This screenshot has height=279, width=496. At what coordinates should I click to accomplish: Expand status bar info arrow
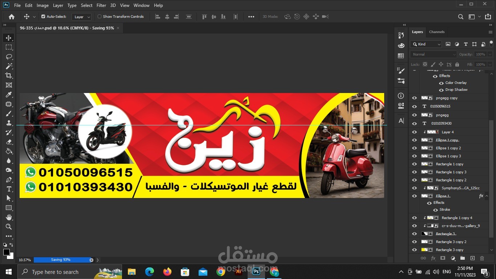98,260
